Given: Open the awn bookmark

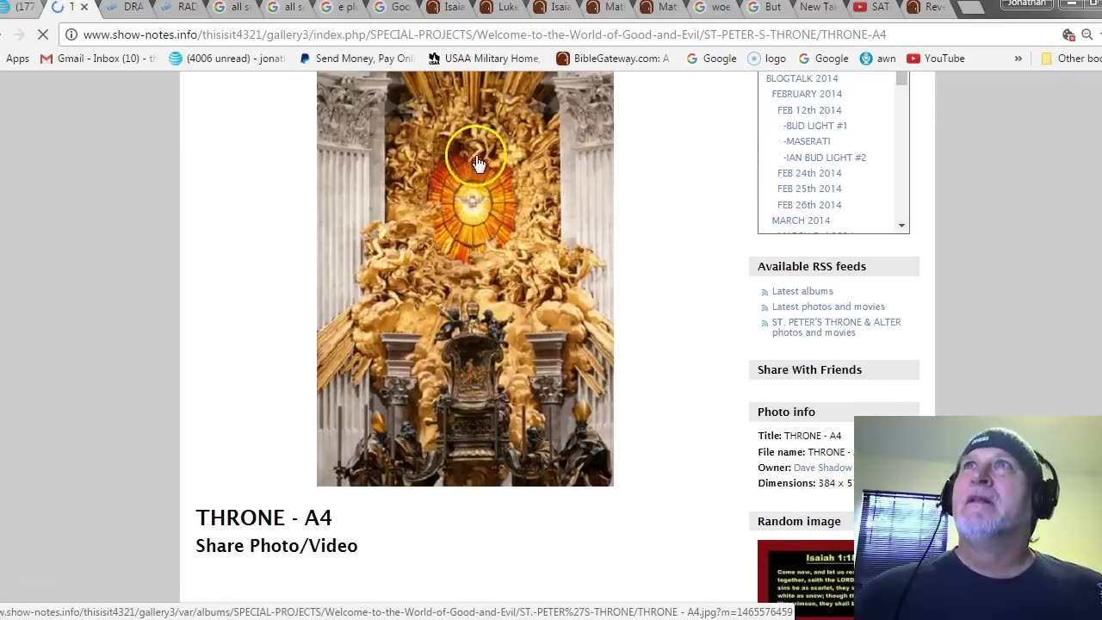Looking at the screenshot, I should (877, 59).
